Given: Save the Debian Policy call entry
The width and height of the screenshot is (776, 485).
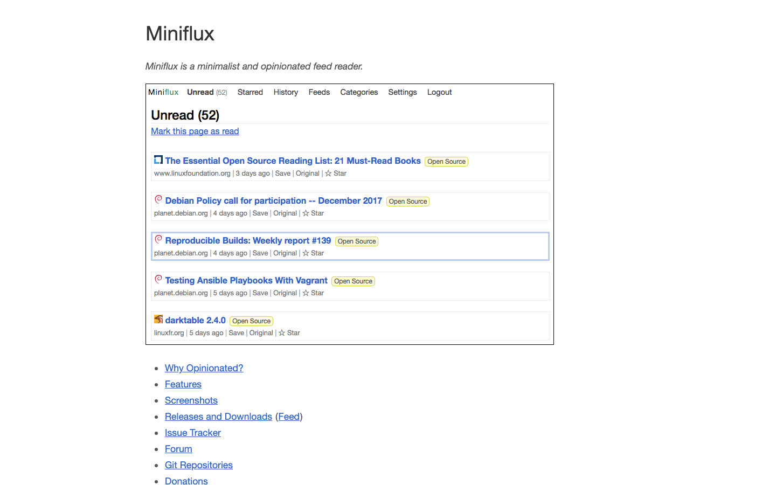Looking at the screenshot, I should click(x=260, y=213).
